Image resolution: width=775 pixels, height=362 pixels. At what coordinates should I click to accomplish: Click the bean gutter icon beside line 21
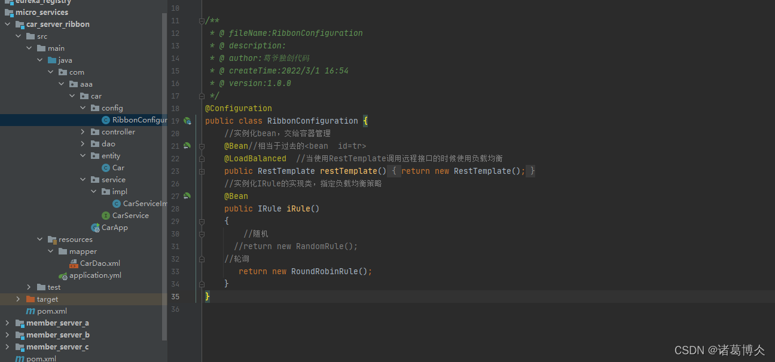(187, 146)
